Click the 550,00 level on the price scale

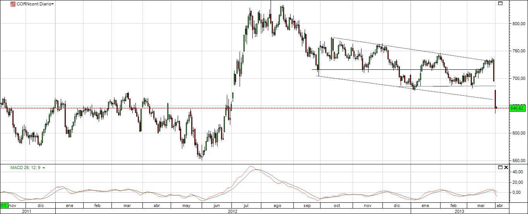(x=518, y=160)
